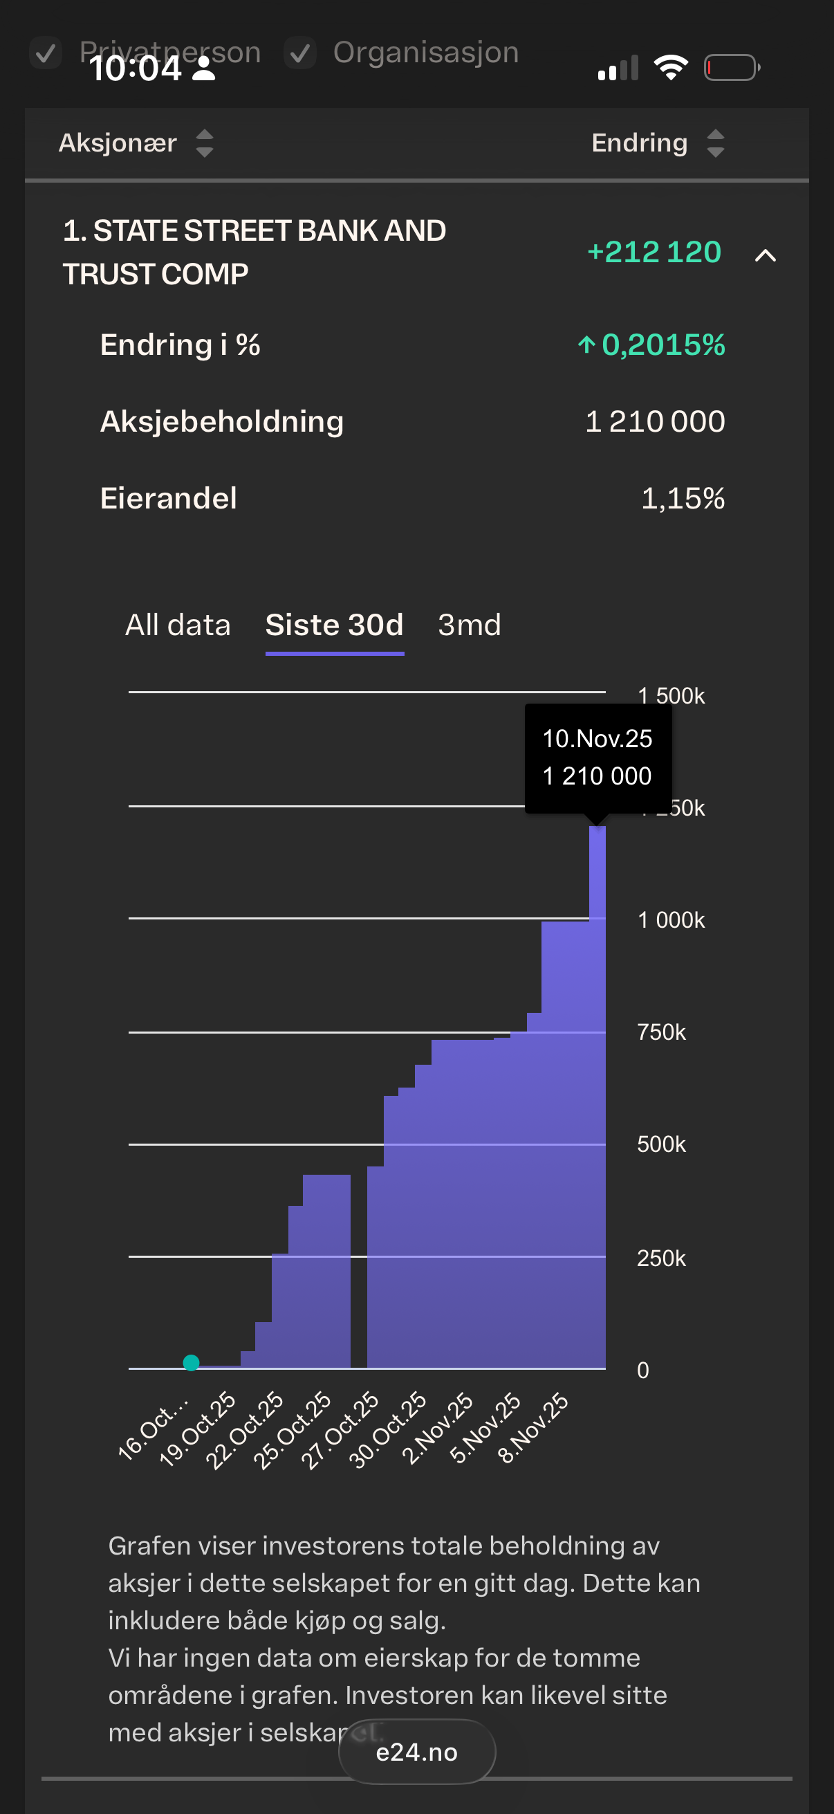Image resolution: width=834 pixels, height=1814 pixels.
Task: Switch to the 3md tab
Action: click(x=470, y=625)
